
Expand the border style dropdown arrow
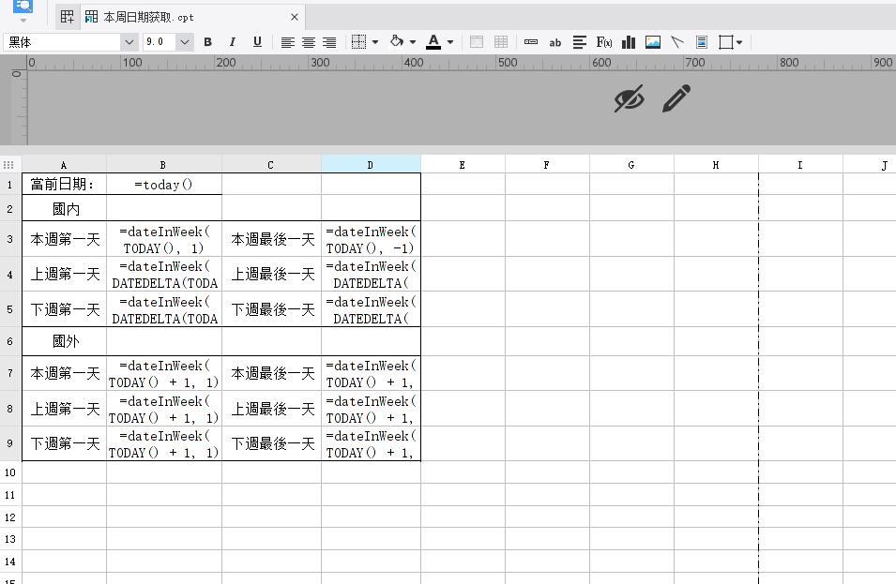(x=375, y=42)
